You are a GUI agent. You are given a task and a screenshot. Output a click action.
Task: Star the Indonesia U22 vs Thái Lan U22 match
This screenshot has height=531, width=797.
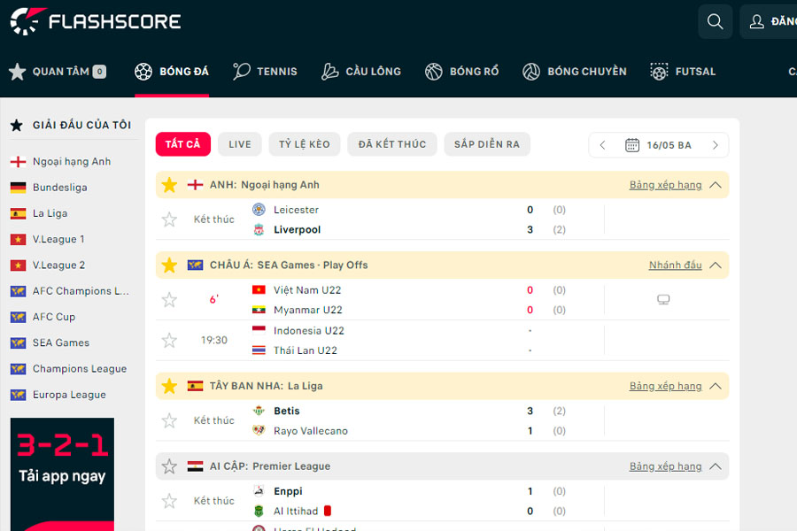[168, 340]
